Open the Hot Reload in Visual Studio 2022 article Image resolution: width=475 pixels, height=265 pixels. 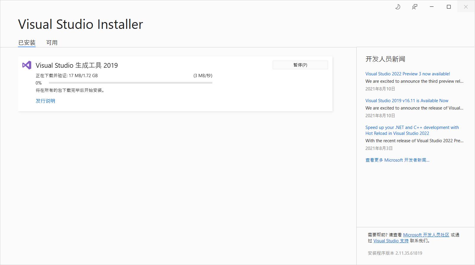click(412, 130)
